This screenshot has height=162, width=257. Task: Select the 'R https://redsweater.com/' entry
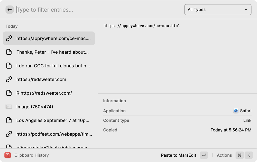tap(44, 93)
